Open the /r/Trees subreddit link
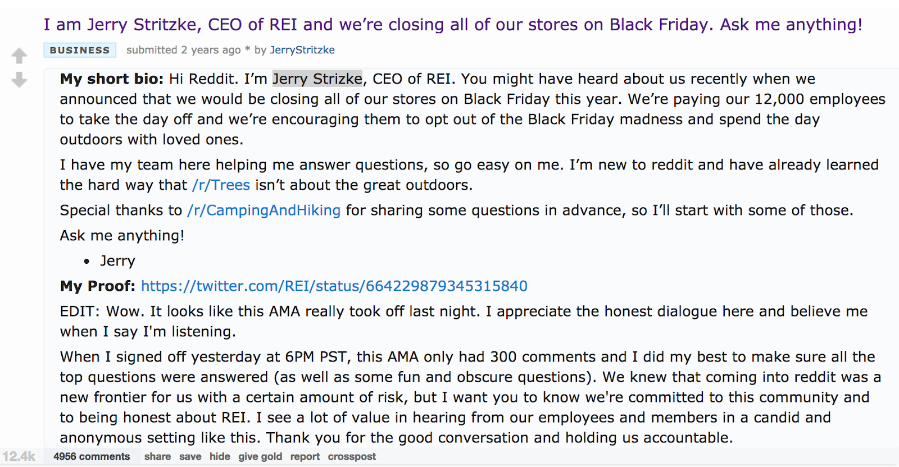 [x=220, y=185]
